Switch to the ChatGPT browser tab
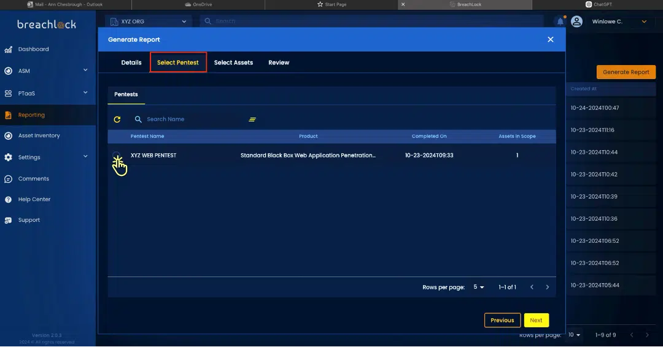 [598, 5]
